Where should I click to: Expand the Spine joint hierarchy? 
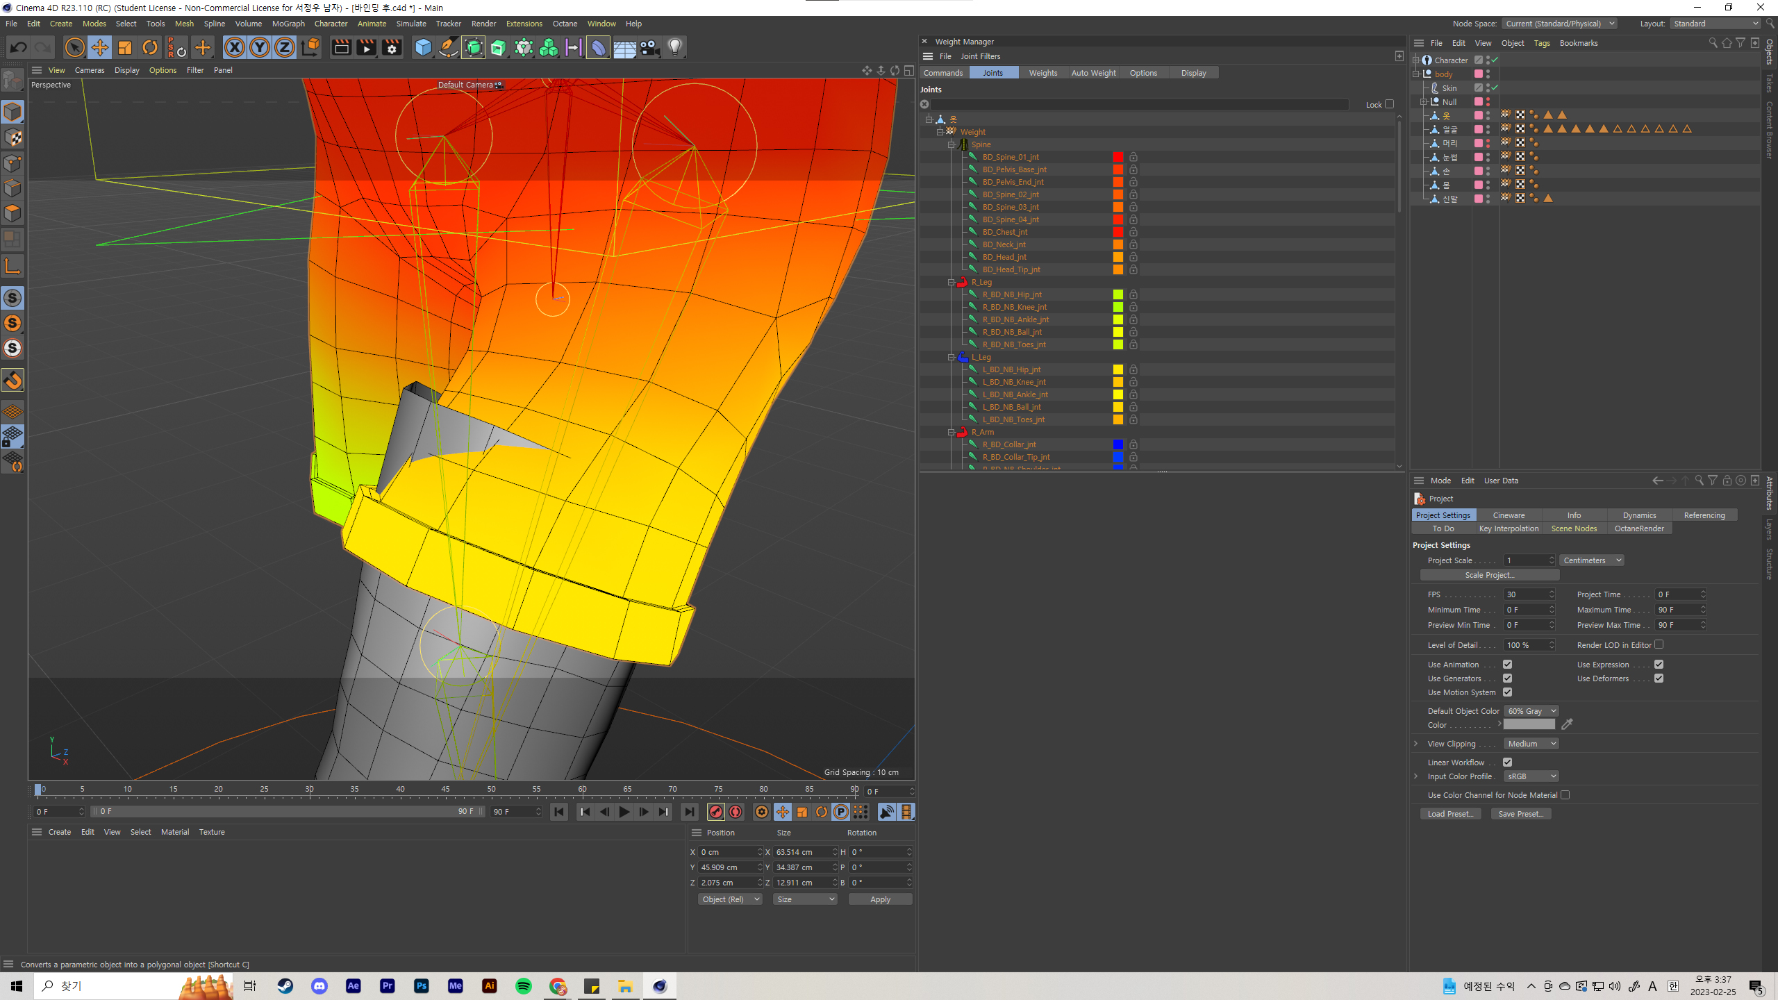click(954, 144)
